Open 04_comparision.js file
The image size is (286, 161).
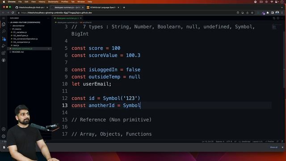[21, 42]
